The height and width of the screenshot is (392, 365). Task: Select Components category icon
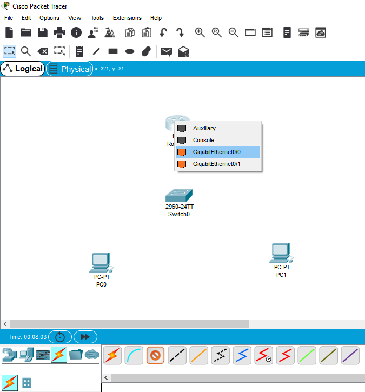click(43, 355)
